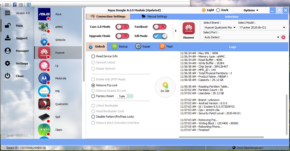Select the Motorola brand icon
This screenshot has height=151, width=290.
(44, 78)
